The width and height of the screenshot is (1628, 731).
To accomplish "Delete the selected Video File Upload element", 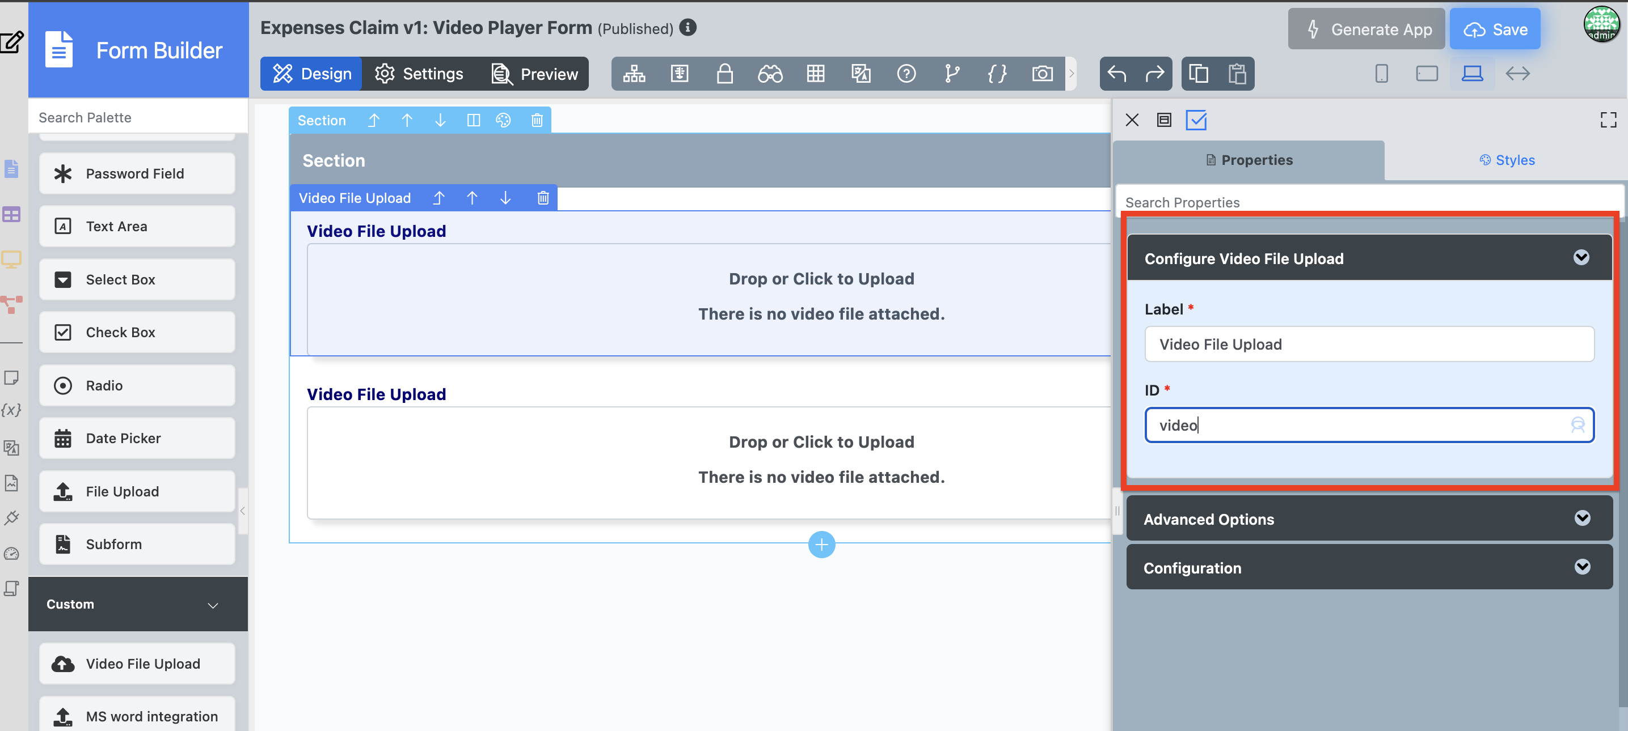I will pyautogui.click(x=542, y=198).
